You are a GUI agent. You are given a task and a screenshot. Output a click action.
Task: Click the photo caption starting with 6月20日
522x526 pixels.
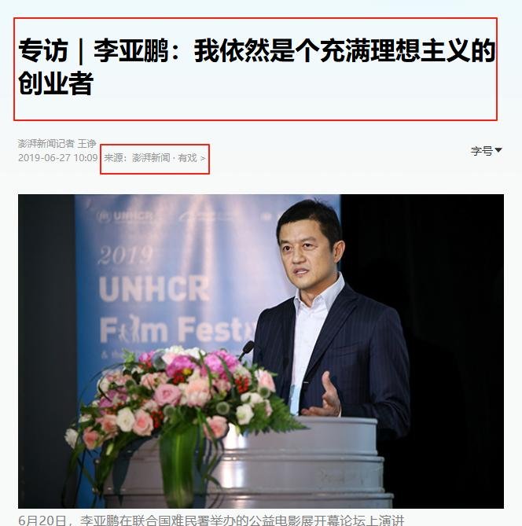pyautogui.click(x=211, y=520)
